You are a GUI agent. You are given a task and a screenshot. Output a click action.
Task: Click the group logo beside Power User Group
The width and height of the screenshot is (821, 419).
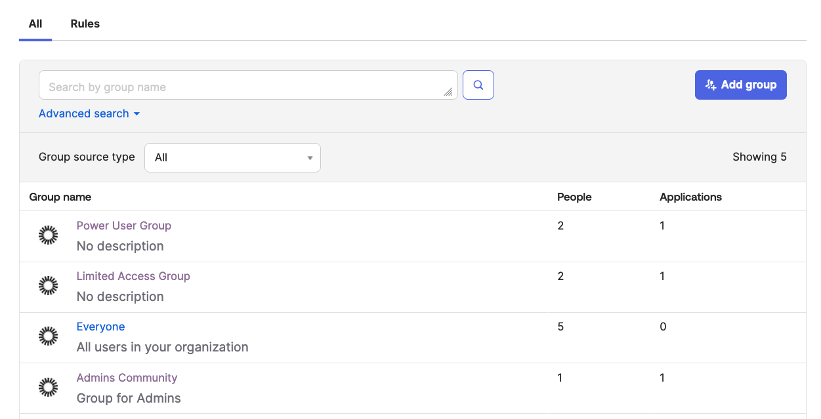pos(48,235)
